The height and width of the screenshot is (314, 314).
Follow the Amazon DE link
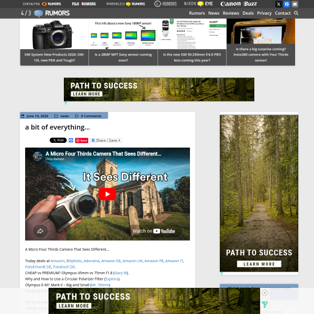tap(111, 261)
